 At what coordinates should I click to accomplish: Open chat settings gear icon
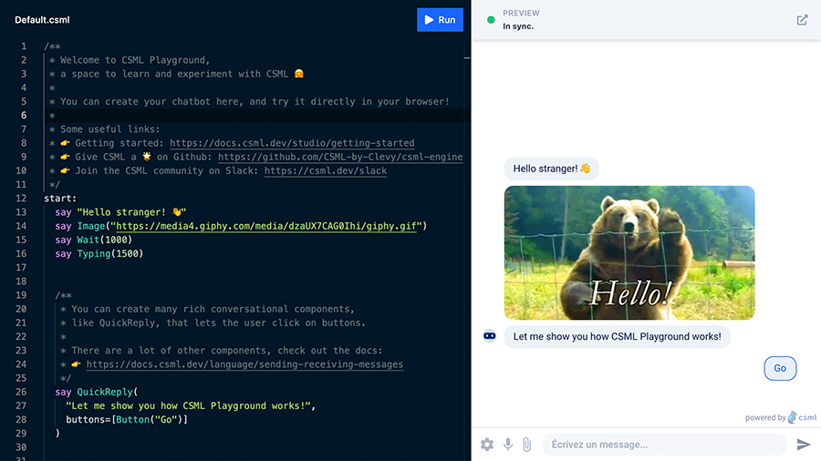pyautogui.click(x=487, y=445)
